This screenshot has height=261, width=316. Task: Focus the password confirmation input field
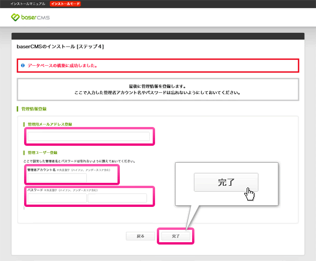pos(117,198)
